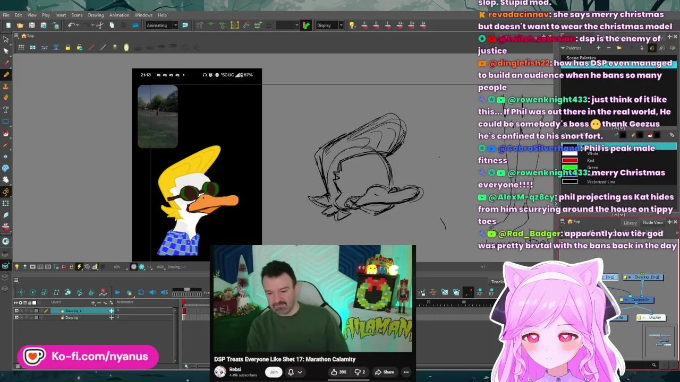Play the animation from timeline toolbar

tap(117, 292)
